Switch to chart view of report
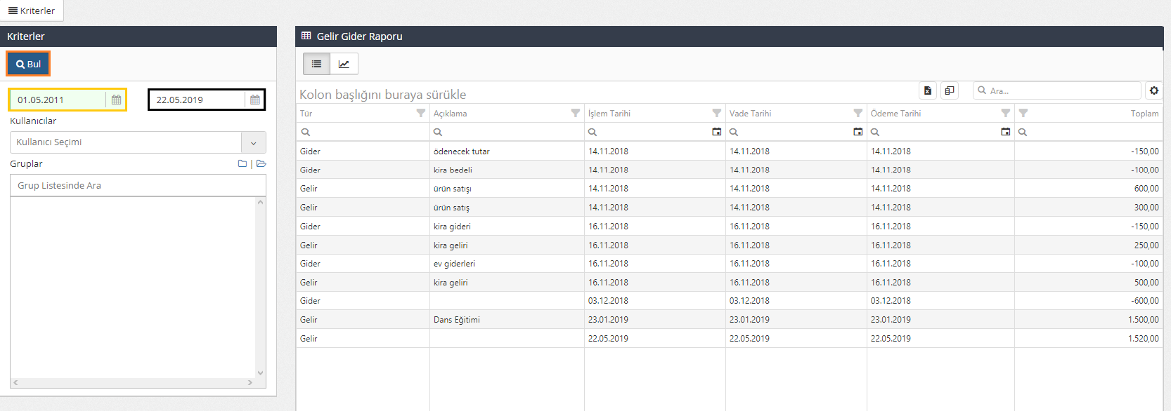 coord(344,64)
